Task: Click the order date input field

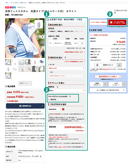Action: coord(54,109)
